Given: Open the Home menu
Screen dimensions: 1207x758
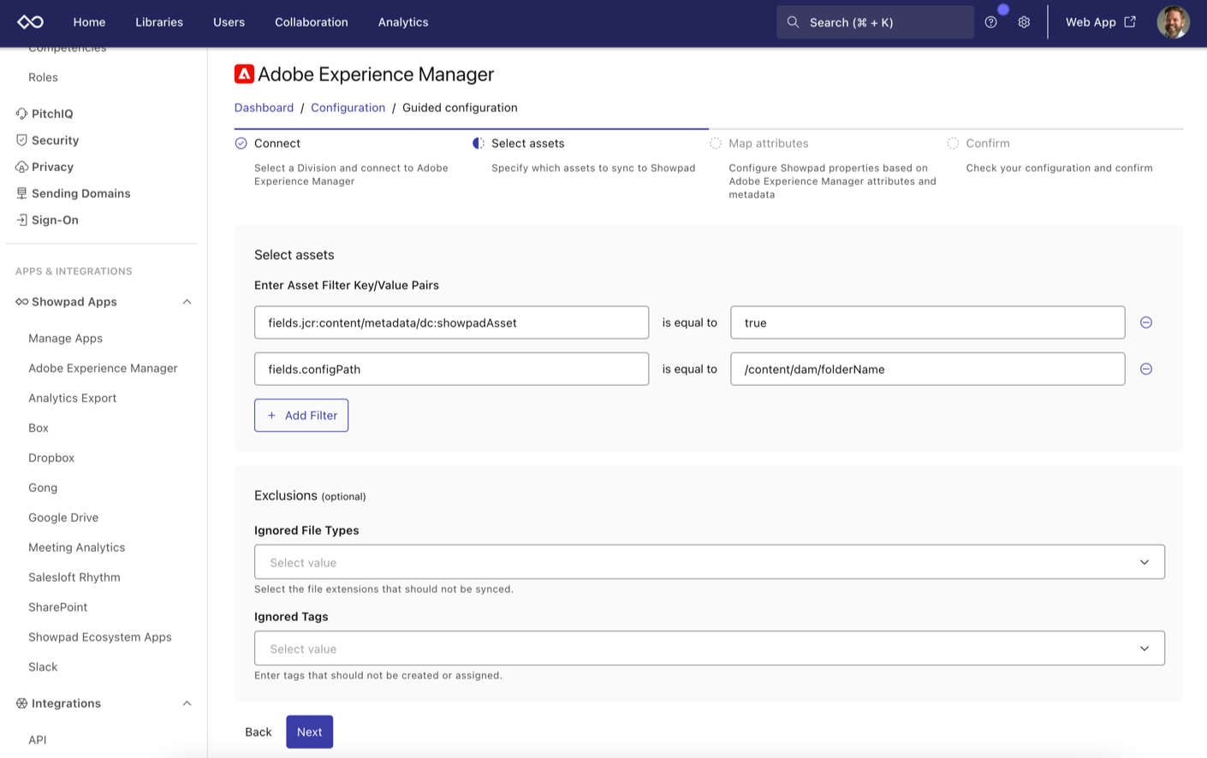Looking at the screenshot, I should click(x=89, y=22).
